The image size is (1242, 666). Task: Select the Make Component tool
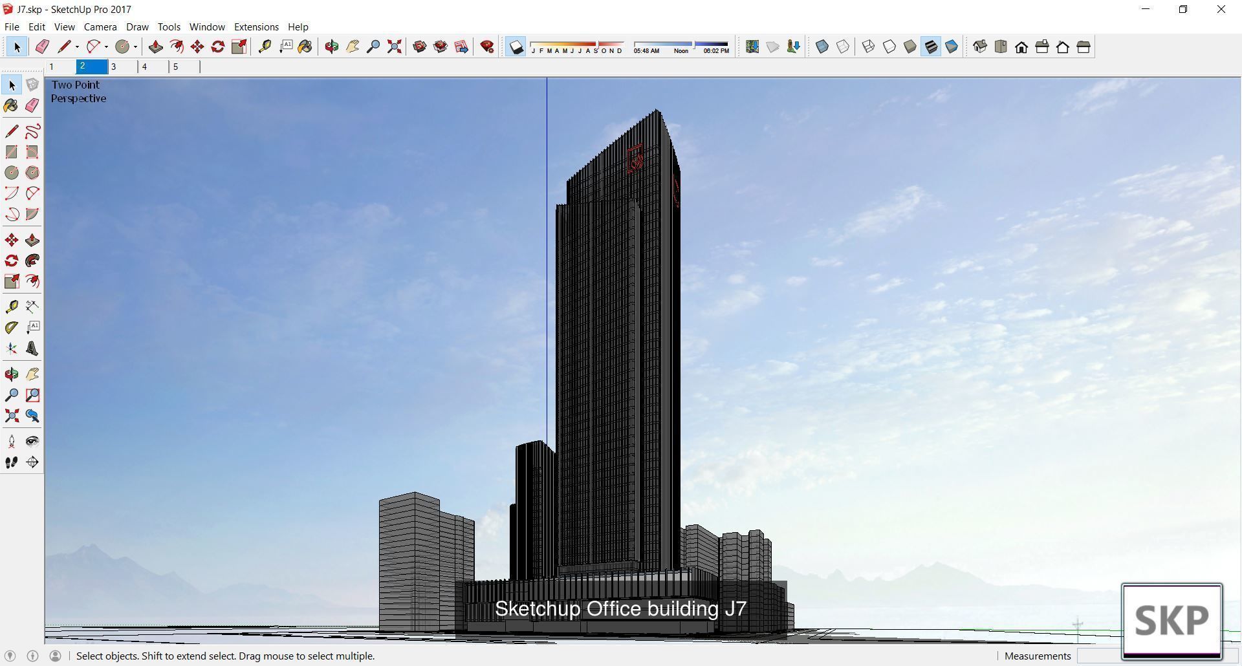point(32,85)
